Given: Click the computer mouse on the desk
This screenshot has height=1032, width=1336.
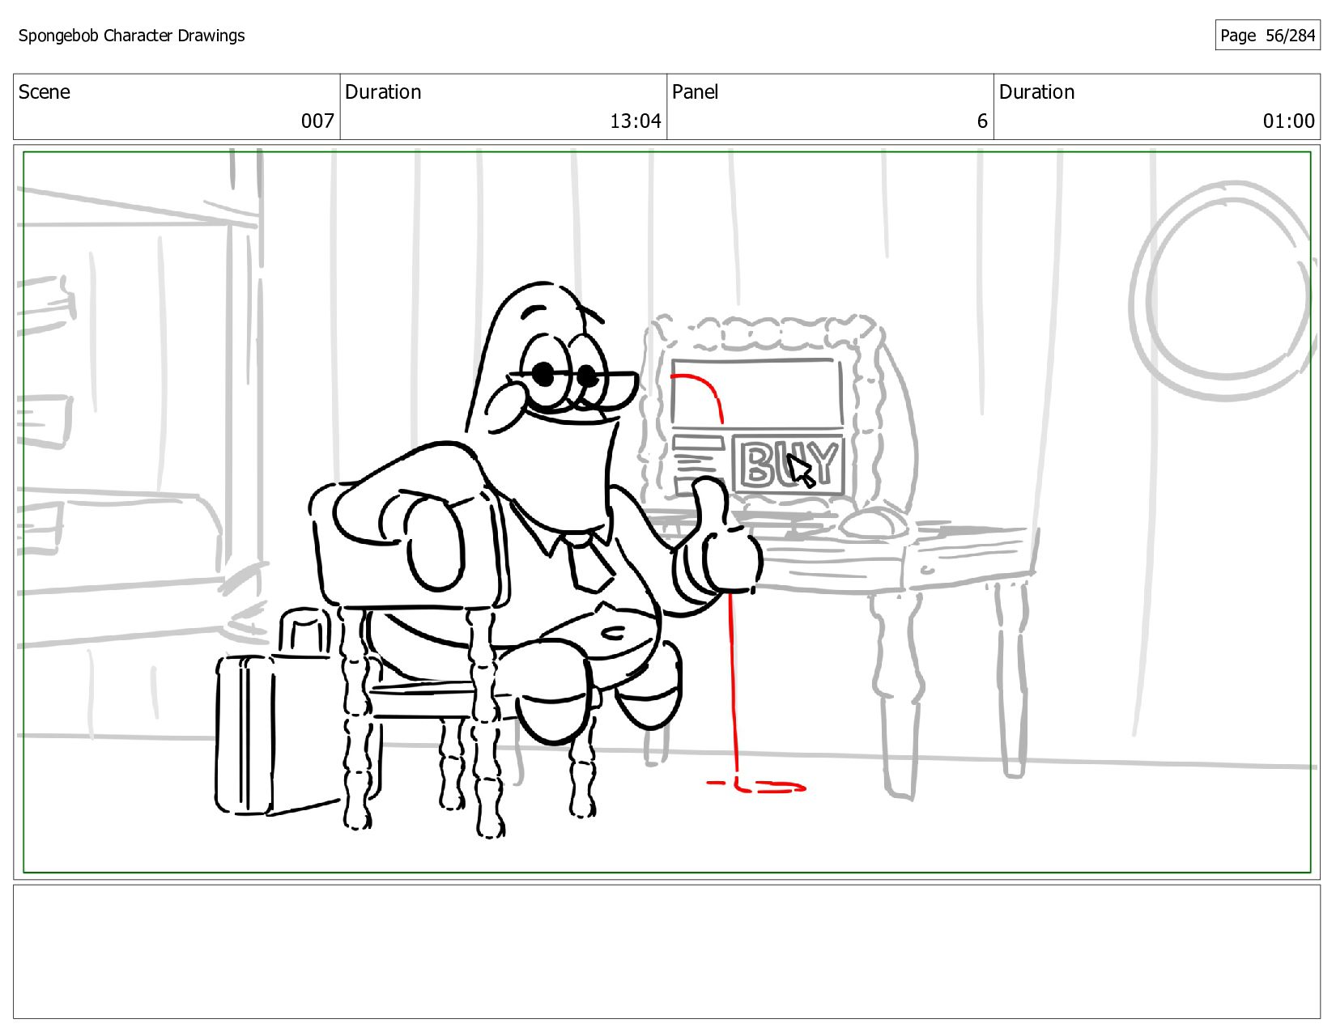Looking at the screenshot, I should point(874,522).
